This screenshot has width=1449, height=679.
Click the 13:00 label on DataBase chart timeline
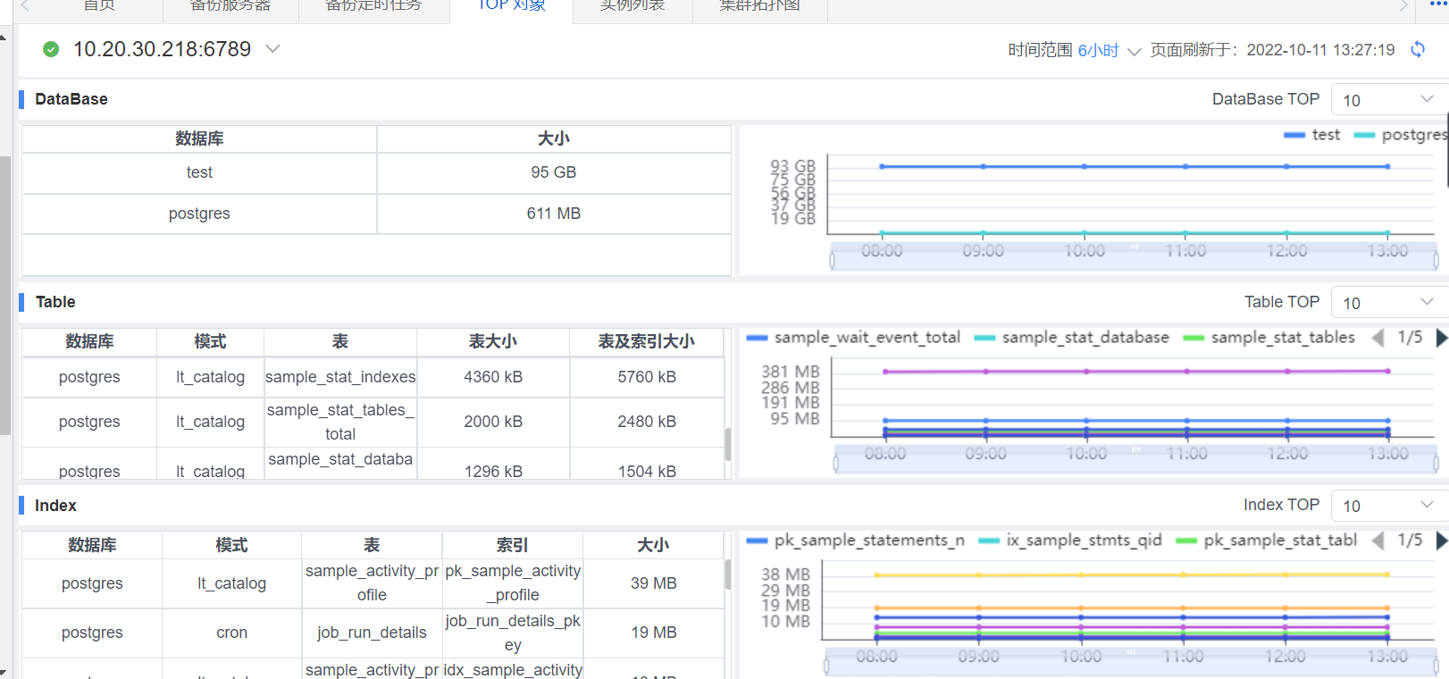(x=1387, y=251)
